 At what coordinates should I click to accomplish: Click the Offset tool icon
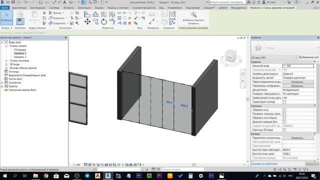coord(95,14)
